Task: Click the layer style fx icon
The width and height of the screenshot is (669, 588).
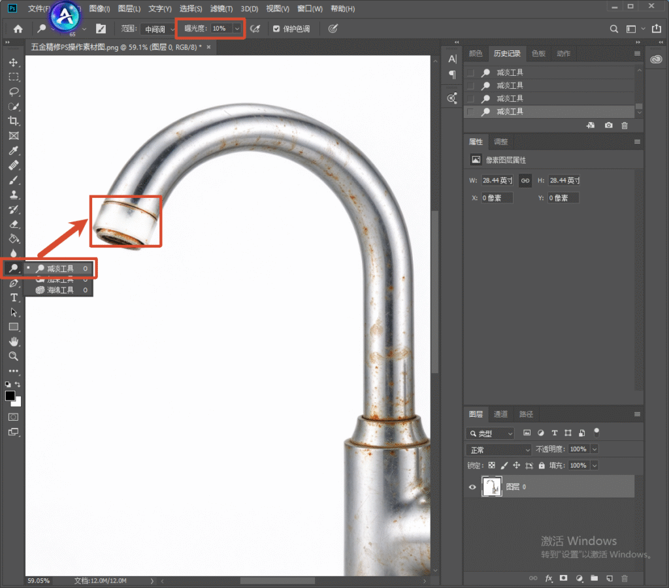Action: 549,578
